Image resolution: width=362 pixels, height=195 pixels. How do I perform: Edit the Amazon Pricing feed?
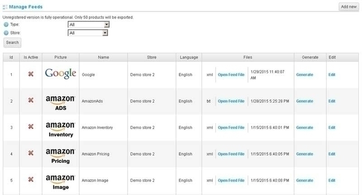click(x=332, y=154)
